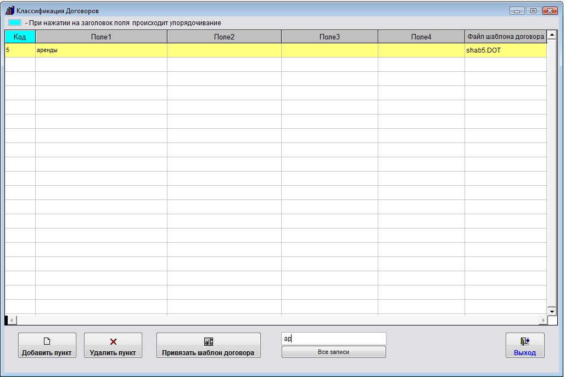
Task: Click the cyan sort-indicator legend swatch
Action: 15,22
